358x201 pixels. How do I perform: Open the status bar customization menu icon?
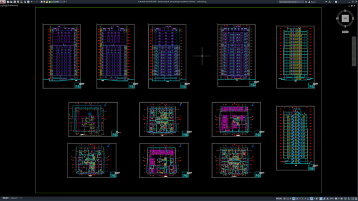pyautogui.click(x=356, y=199)
